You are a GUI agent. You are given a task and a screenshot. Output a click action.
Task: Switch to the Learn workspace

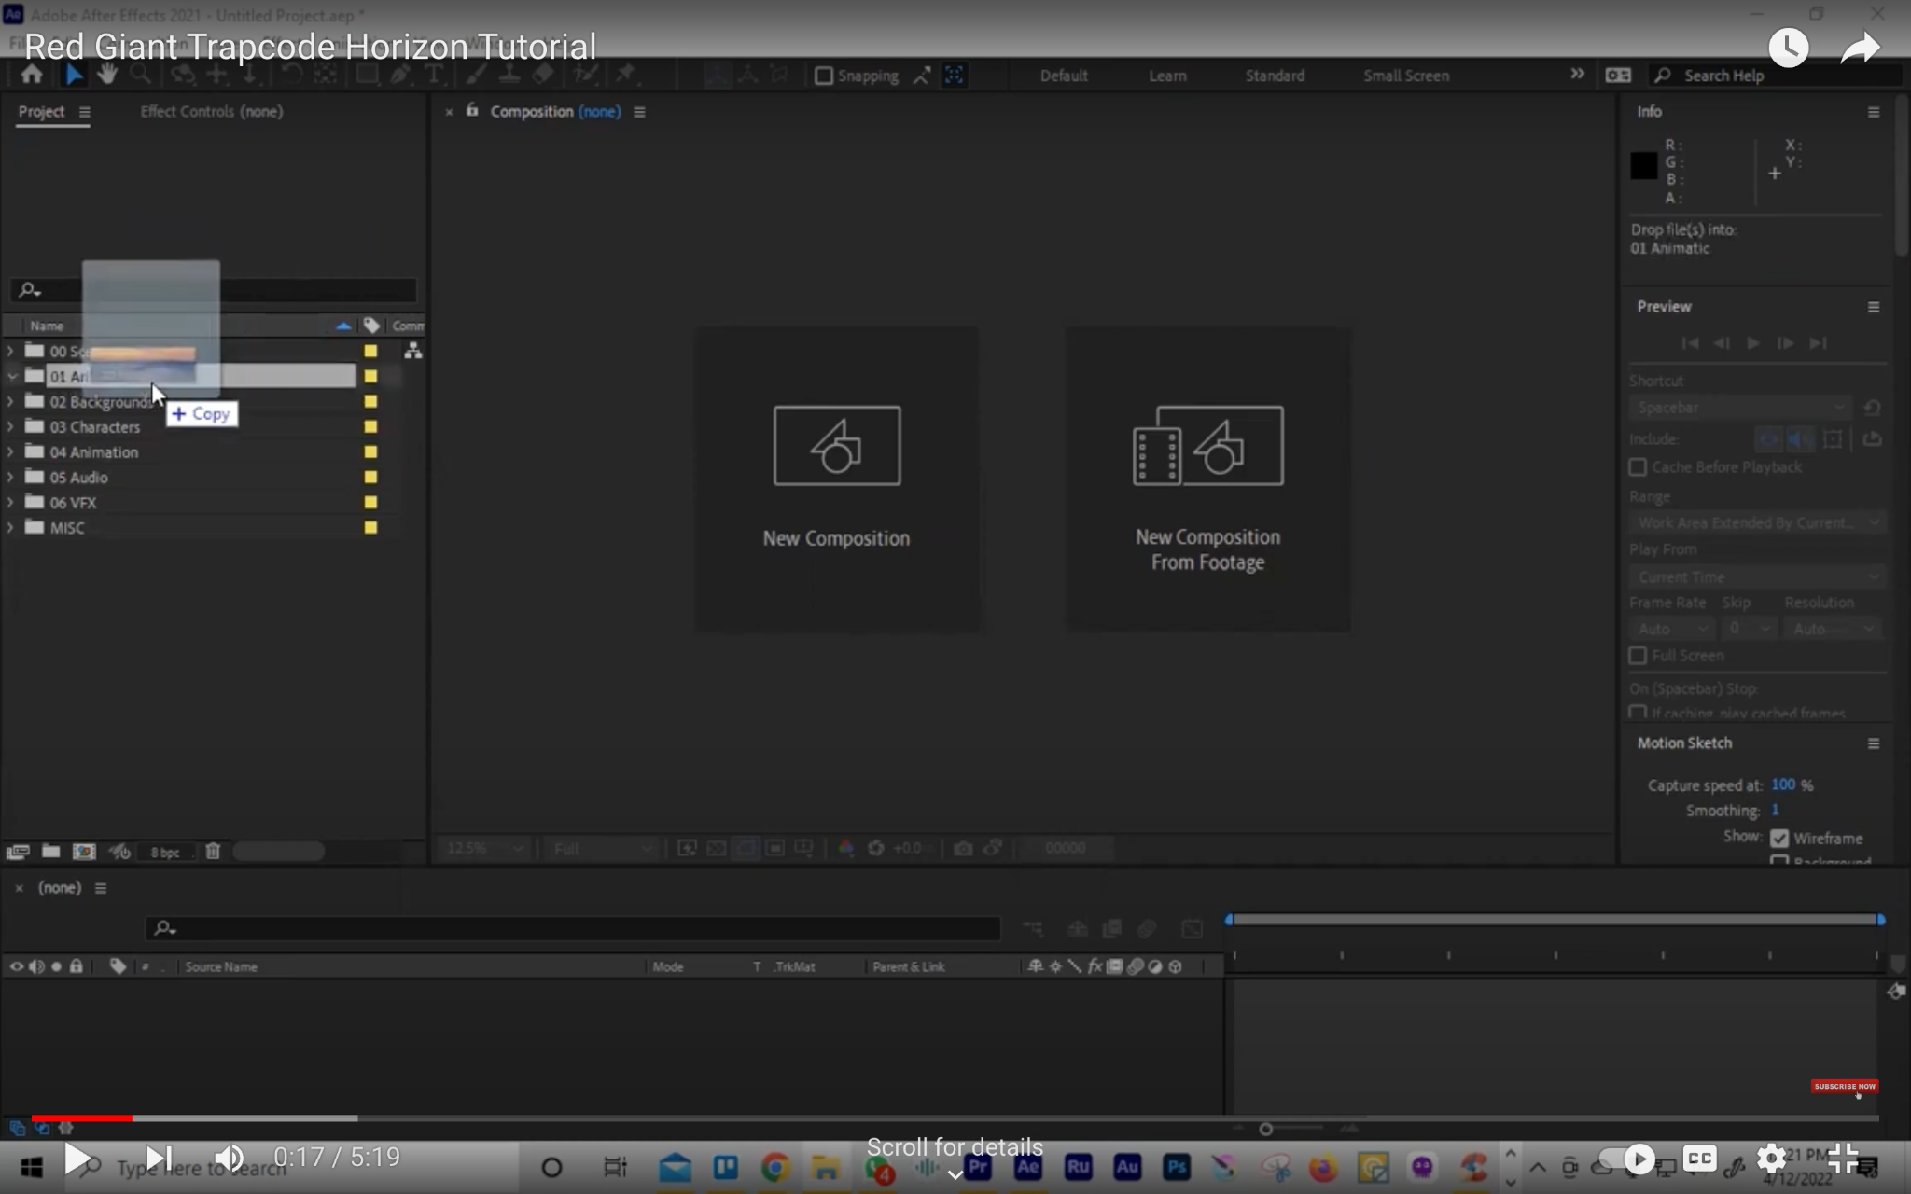(1167, 76)
